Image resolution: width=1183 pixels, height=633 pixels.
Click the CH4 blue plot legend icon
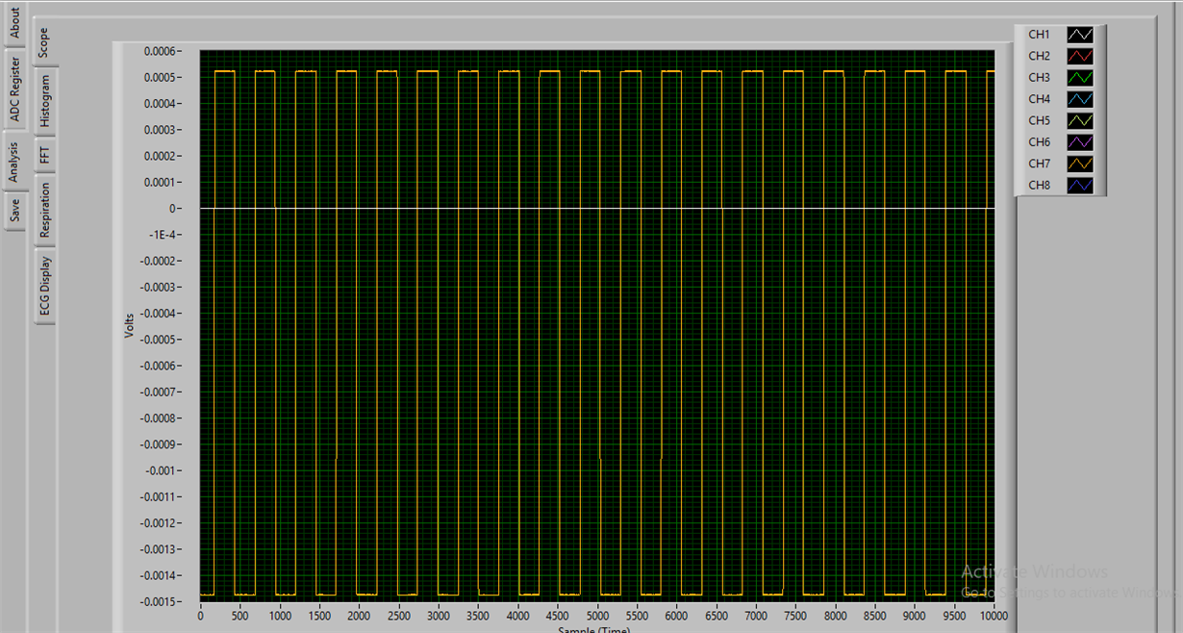pos(1081,99)
